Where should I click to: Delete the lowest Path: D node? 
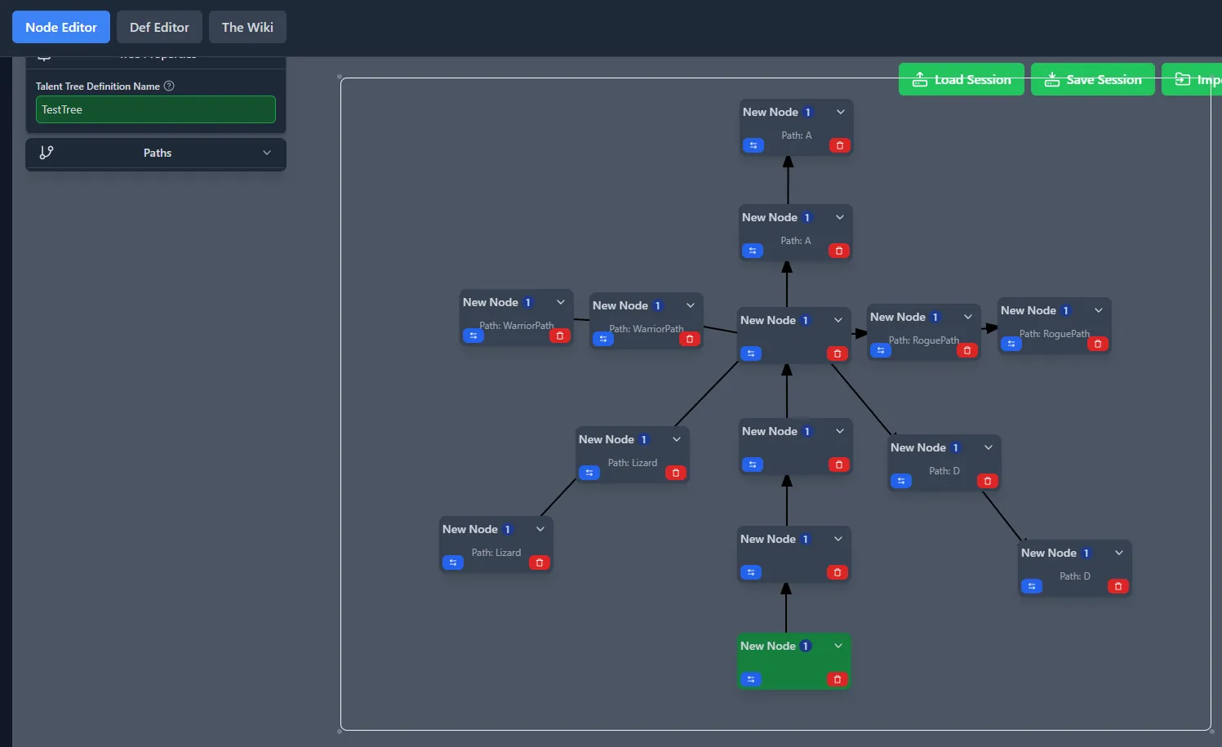coord(1118,586)
